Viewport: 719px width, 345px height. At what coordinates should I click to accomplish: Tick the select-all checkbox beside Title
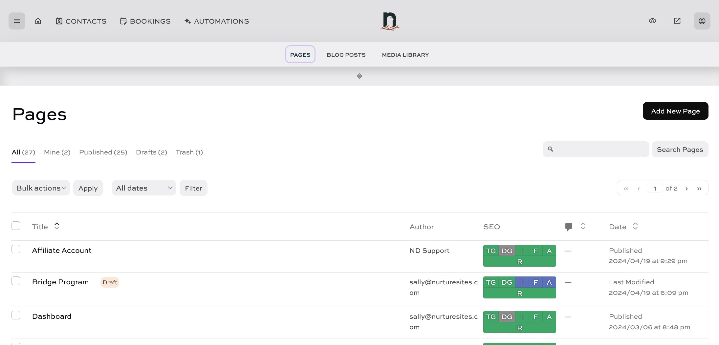(16, 226)
